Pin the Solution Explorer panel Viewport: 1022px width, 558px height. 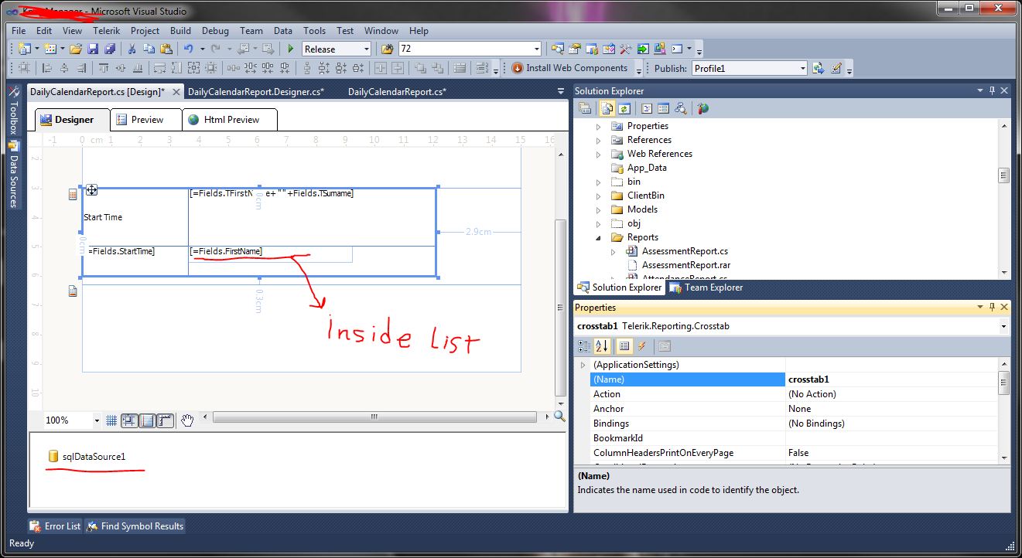point(991,90)
